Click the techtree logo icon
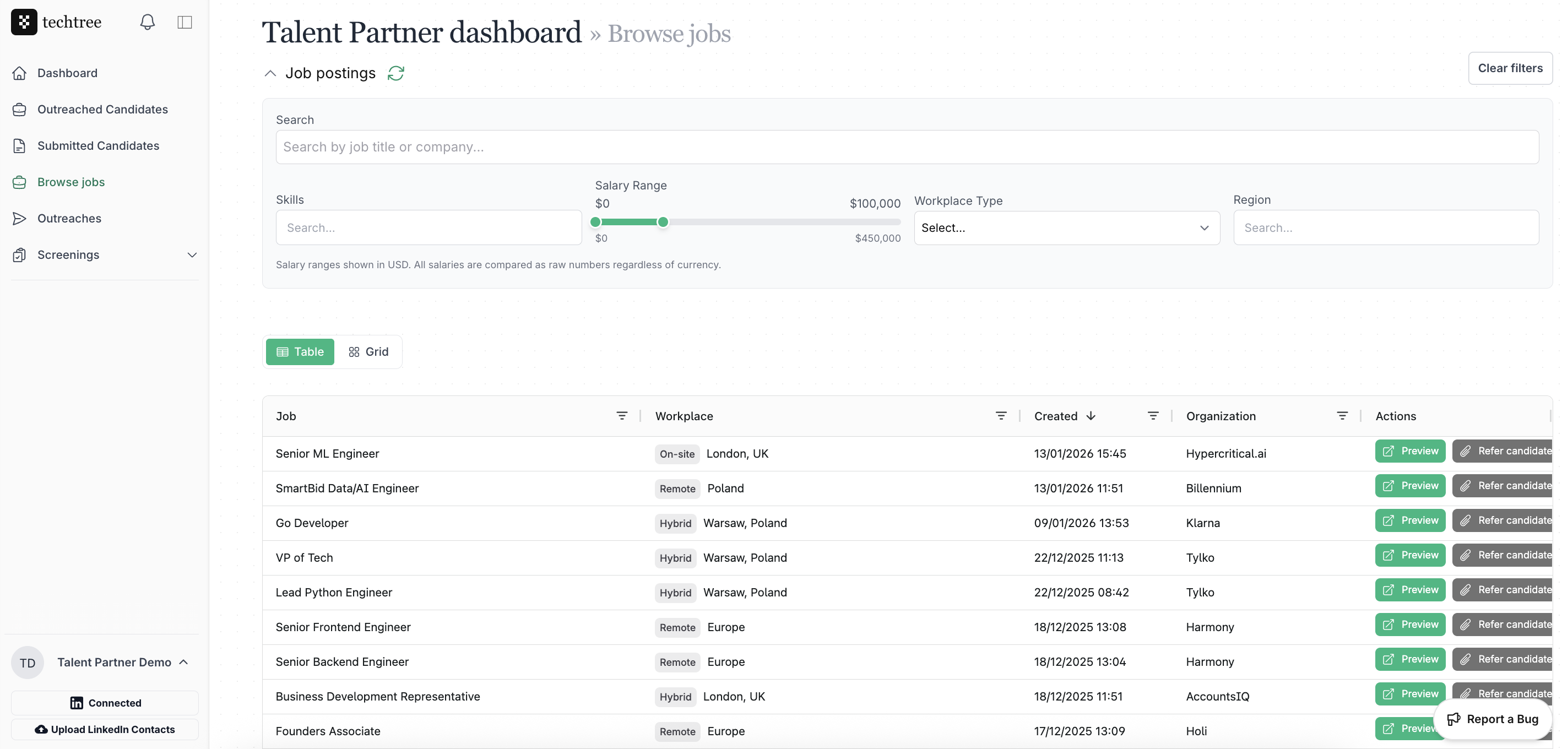The image size is (1562, 749). tap(24, 23)
